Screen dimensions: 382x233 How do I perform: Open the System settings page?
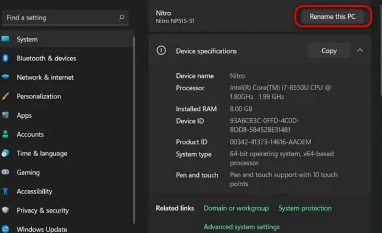coord(67,39)
